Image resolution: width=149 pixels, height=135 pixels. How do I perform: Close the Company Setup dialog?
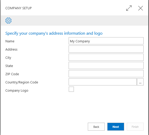[141, 8]
